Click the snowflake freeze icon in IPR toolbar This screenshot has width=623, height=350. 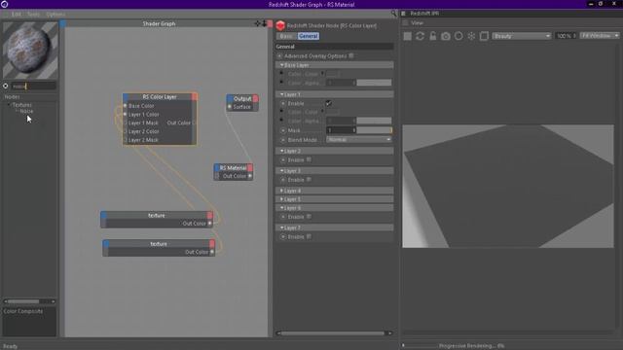[x=471, y=36]
